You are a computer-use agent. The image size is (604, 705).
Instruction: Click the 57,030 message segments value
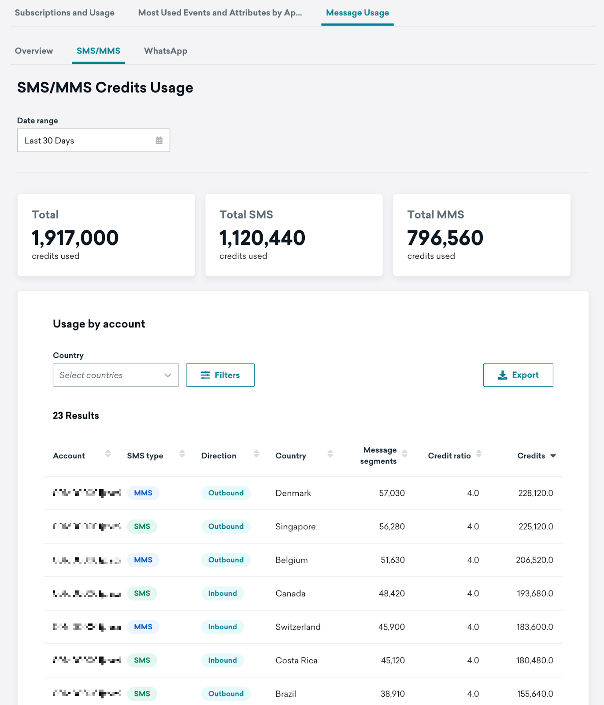pyautogui.click(x=392, y=493)
